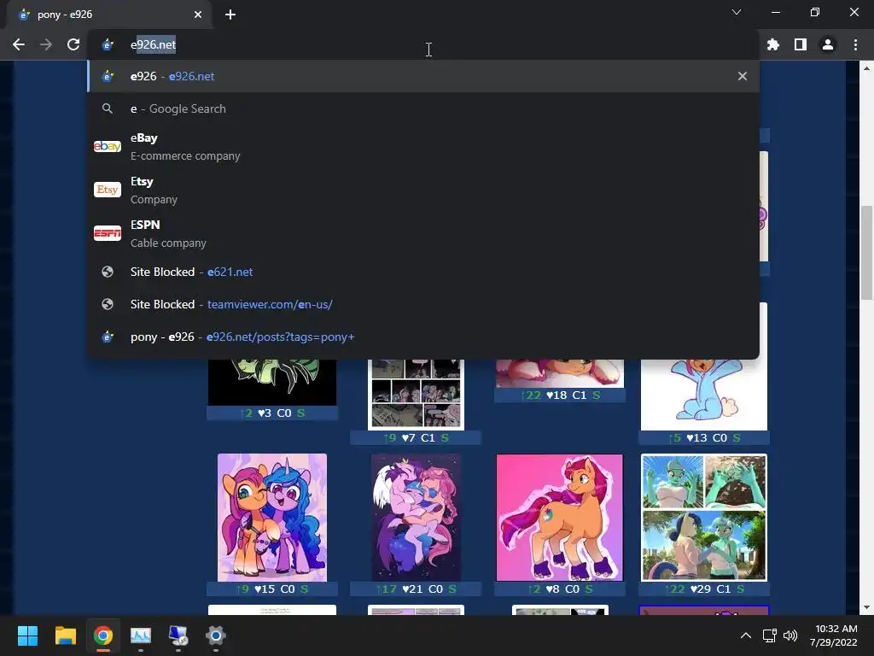The height and width of the screenshot is (656, 874).
Task: Remove the e926.net suggestion with X
Action: [x=742, y=76]
